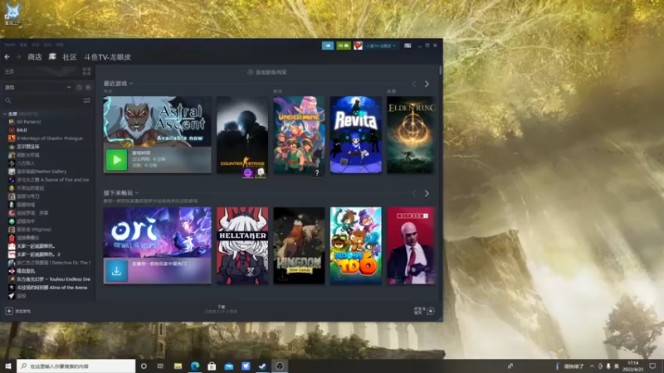Toggle the ready-to-play filter icon

pyautogui.click(x=88, y=87)
